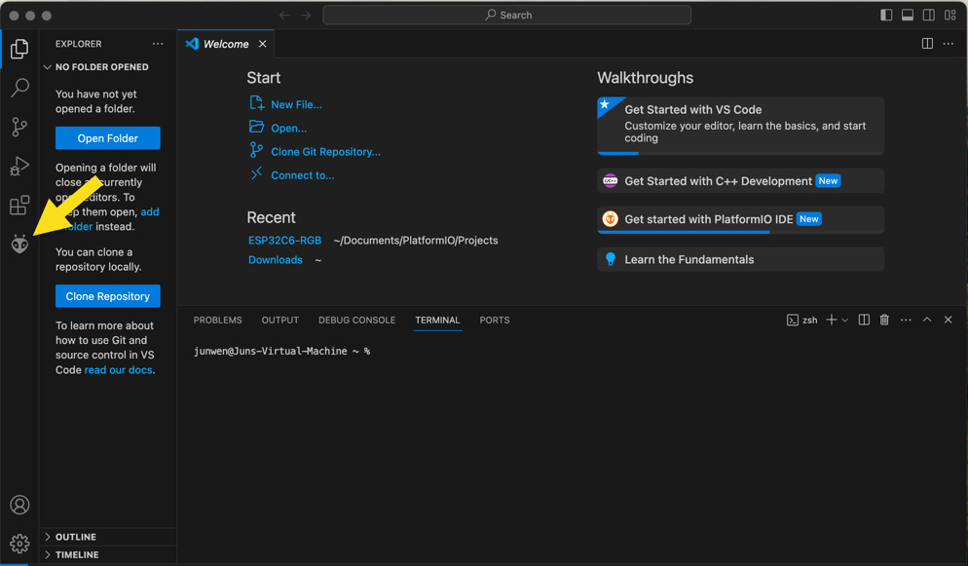Create a new terminal with plus icon
The height and width of the screenshot is (566, 968).
pyautogui.click(x=832, y=320)
